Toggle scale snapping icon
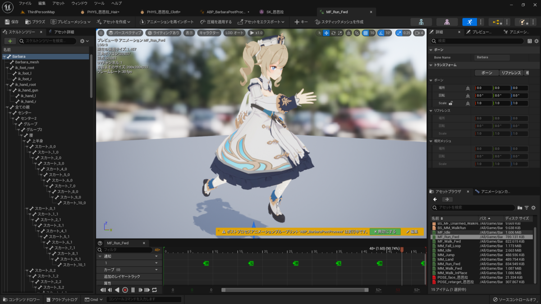The width and height of the screenshot is (541, 304). pos(399,33)
